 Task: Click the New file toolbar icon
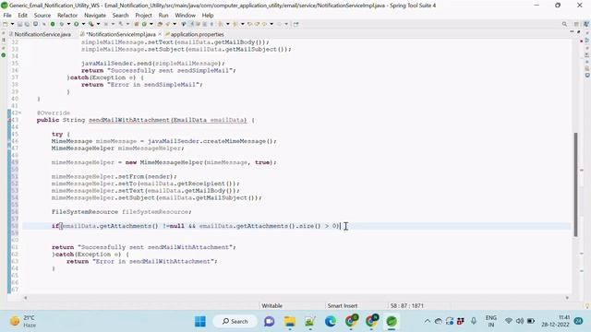pyautogui.click(x=5, y=24)
